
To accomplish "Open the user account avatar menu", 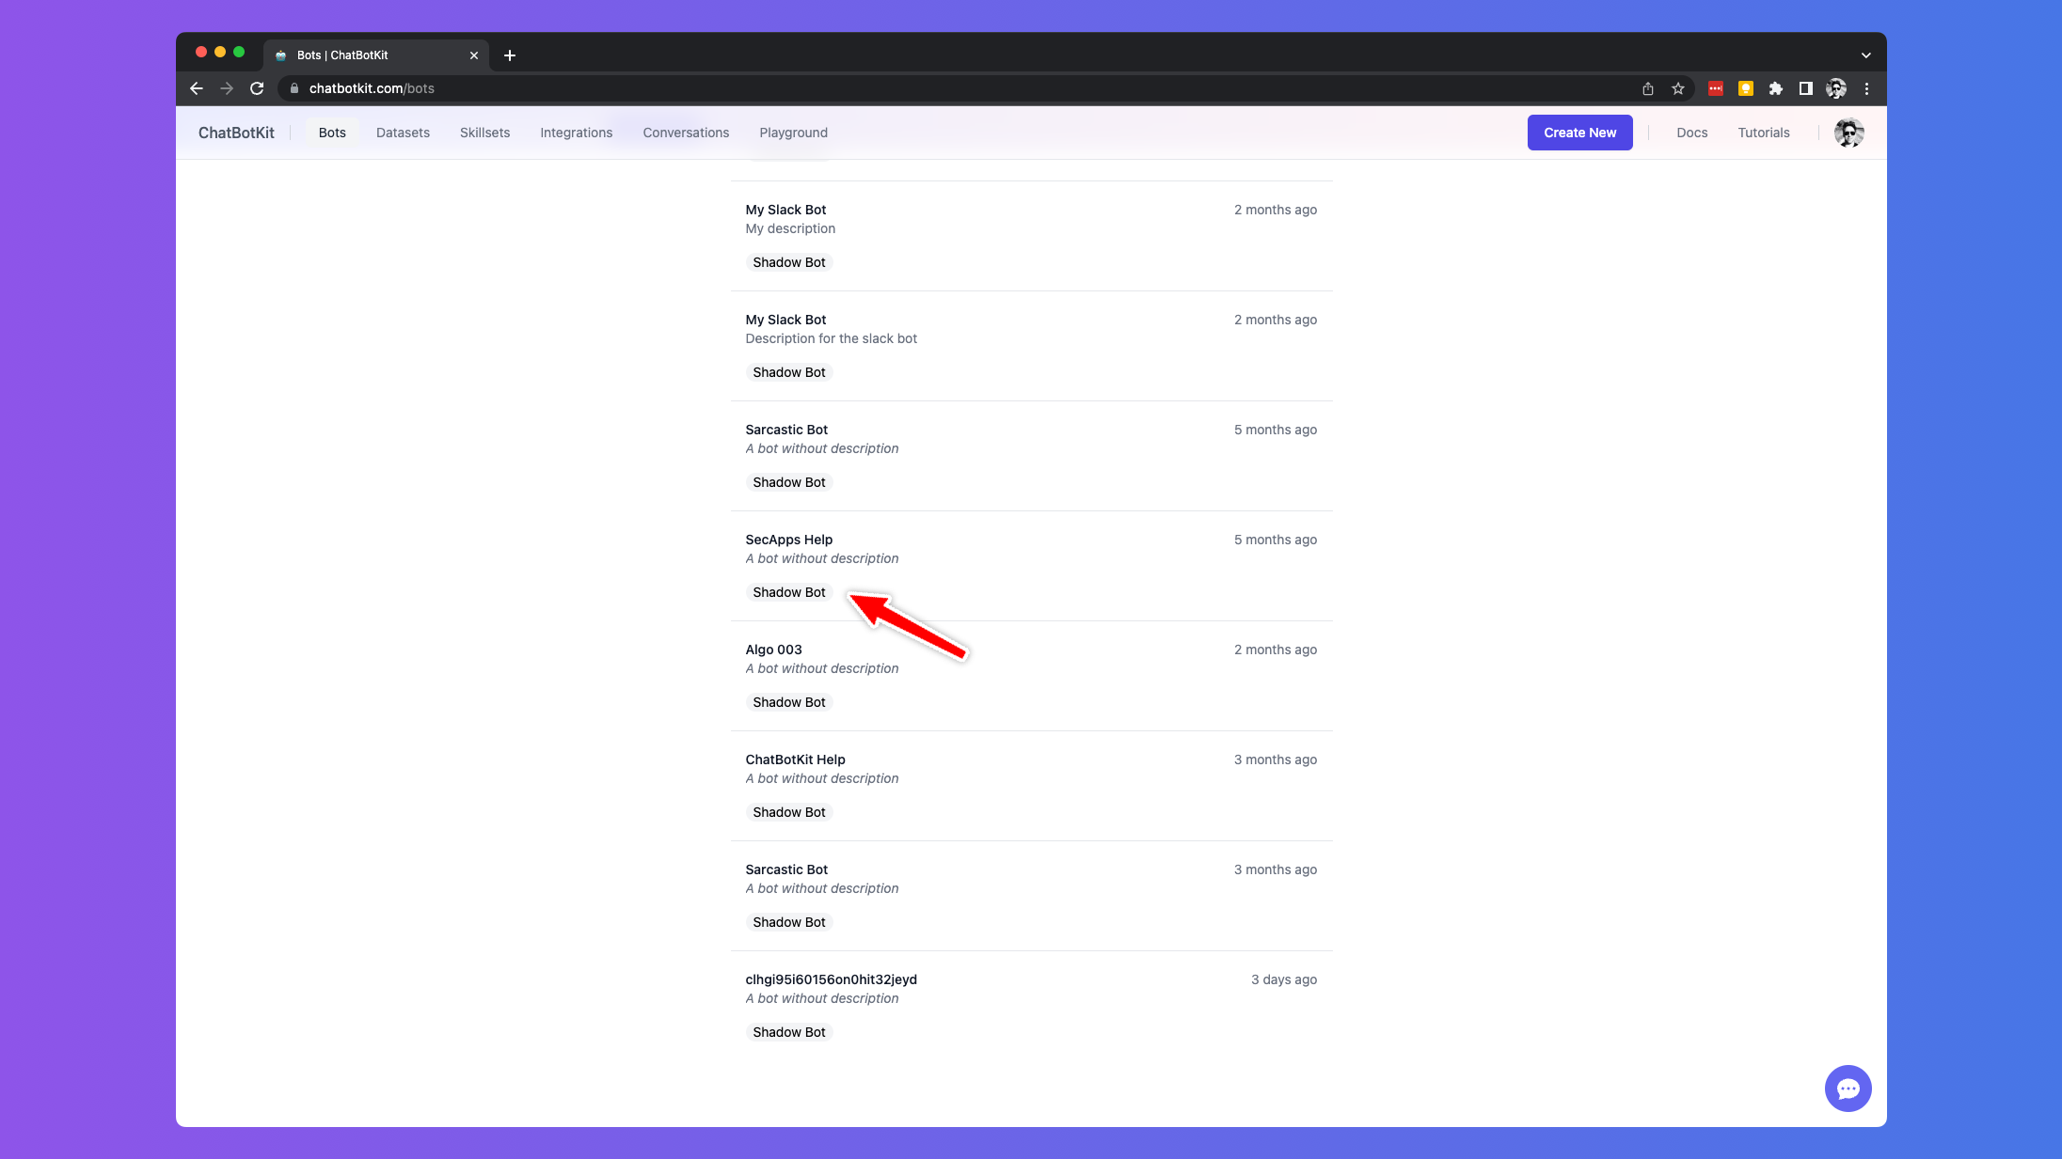I will point(1848,133).
